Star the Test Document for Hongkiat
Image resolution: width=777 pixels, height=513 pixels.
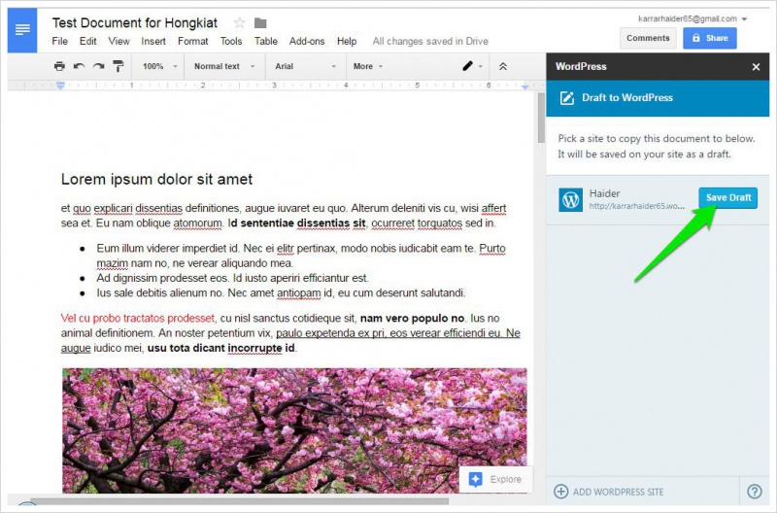tap(239, 22)
